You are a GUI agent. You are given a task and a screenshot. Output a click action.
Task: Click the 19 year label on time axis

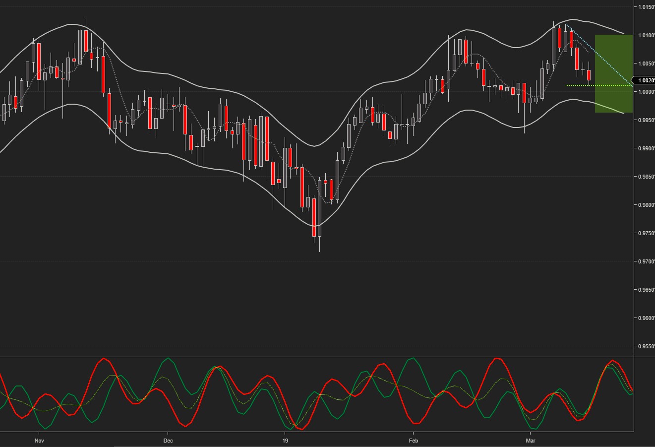[285, 441]
